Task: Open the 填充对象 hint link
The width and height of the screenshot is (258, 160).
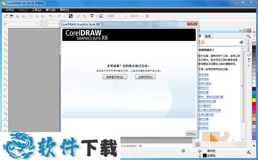Action: pos(204,119)
